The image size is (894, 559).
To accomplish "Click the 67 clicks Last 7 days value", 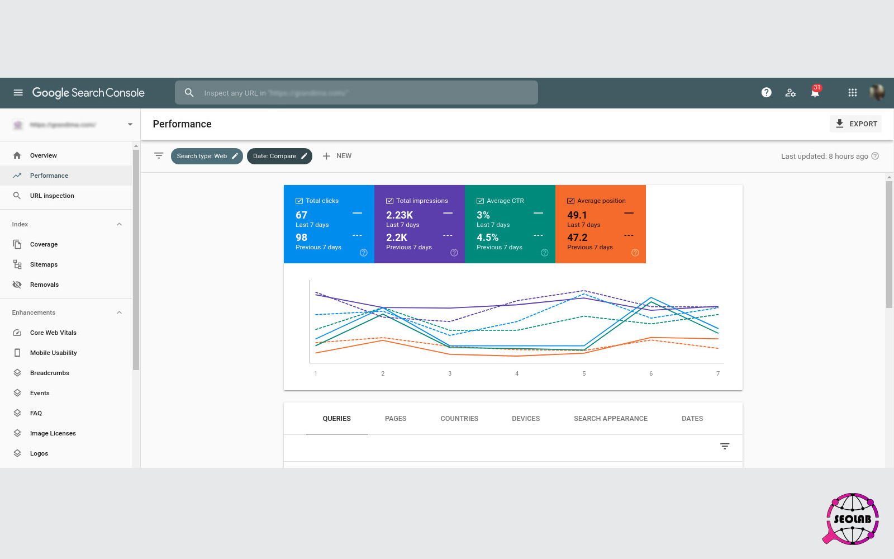I will [x=302, y=215].
